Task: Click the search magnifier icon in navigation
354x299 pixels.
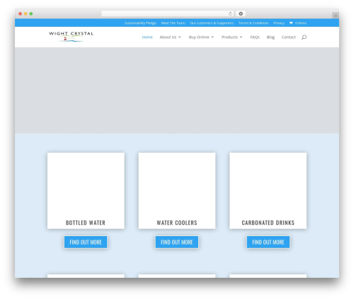Action: [304, 37]
